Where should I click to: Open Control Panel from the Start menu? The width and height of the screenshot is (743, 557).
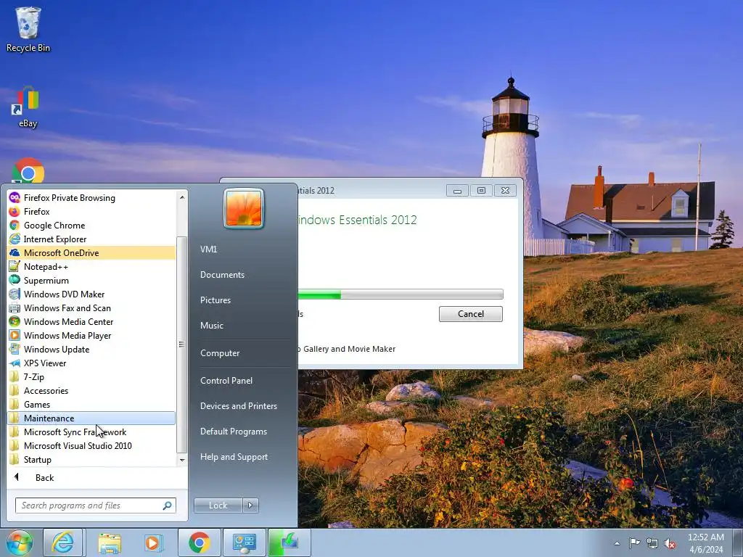pyautogui.click(x=226, y=380)
